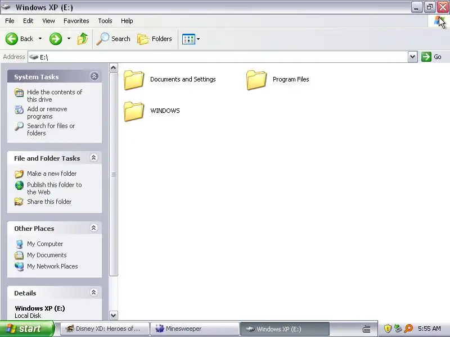Open the View menu
Screen dimensions: 450x337
click(x=48, y=21)
